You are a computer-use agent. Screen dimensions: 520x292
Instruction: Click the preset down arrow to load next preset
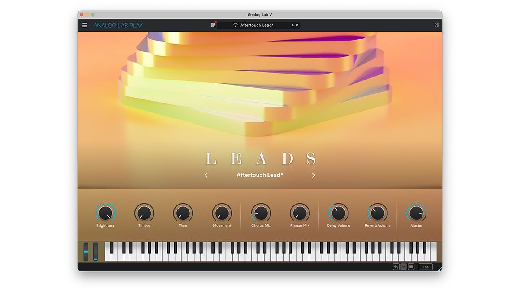297,25
